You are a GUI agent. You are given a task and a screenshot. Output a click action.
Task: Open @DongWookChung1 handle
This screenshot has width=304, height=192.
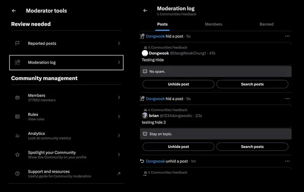click(188, 53)
